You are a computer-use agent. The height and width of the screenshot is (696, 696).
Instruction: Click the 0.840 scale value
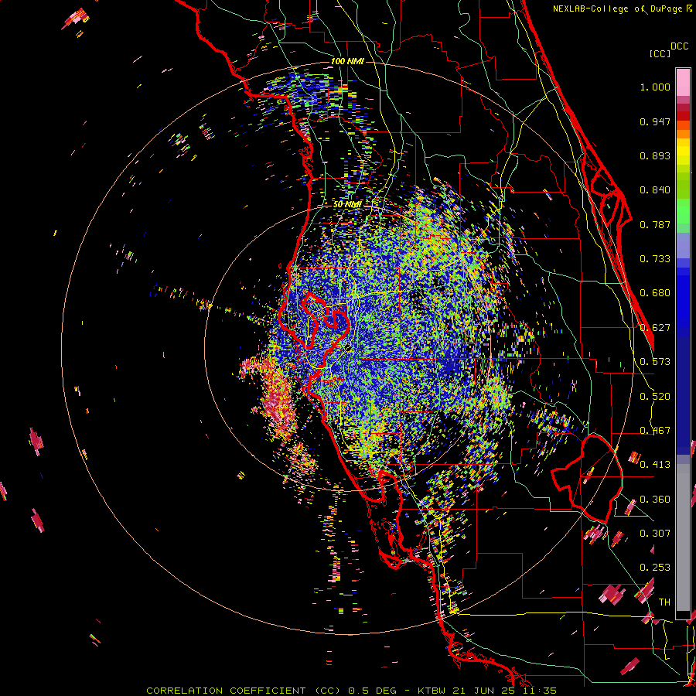tap(655, 190)
